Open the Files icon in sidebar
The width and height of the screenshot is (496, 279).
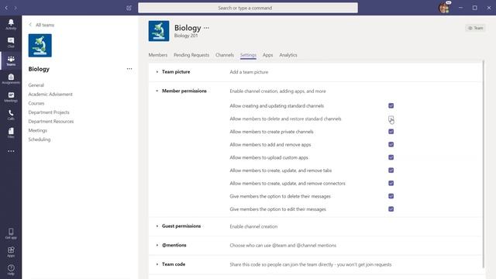(x=11, y=133)
